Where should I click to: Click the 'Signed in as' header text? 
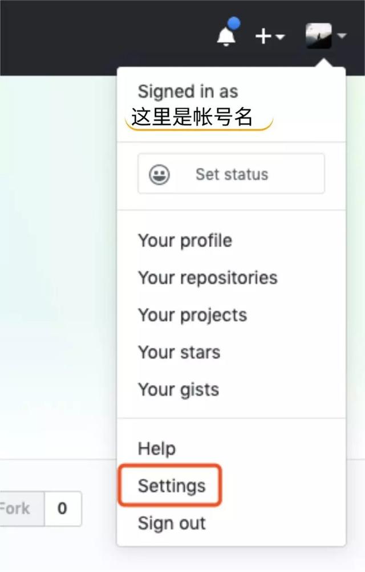(x=188, y=92)
